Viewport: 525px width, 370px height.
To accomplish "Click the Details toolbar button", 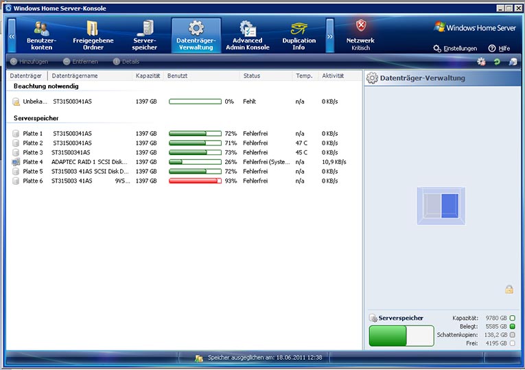I will [126, 62].
